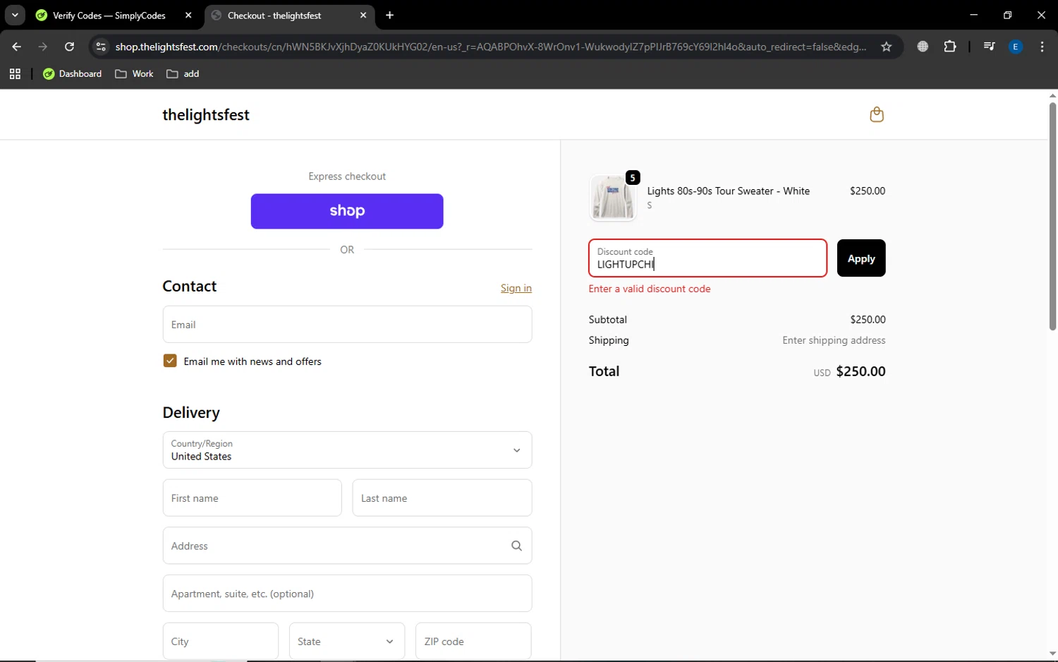
Task: Focus the City field
Action: (x=220, y=641)
